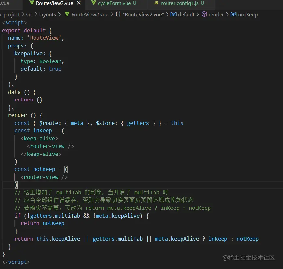Switch to the RouteView2.vue tab
Screen dimensions: 283x269
(54, 3)
